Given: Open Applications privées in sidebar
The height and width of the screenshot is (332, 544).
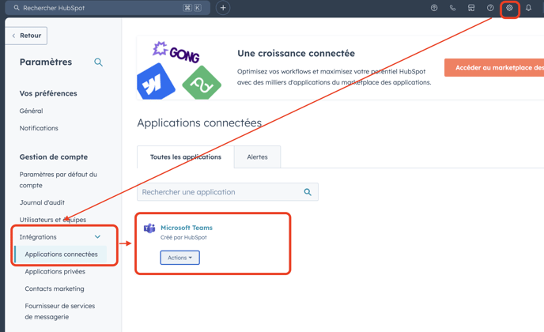Looking at the screenshot, I should [55, 271].
